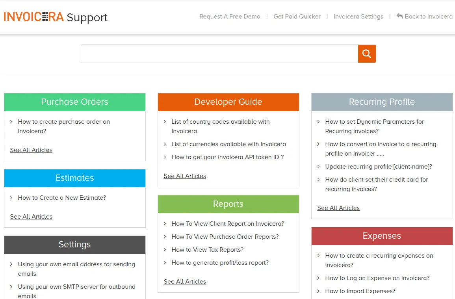Click chevron beside client credit card article
Viewport: 455px width, 299px height.
[x=318, y=179]
